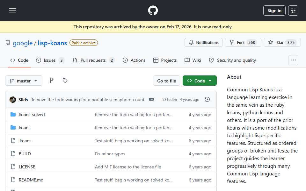Open latest commit message about semaphore-count
Screen dimensions: 306x191
(87, 100)
